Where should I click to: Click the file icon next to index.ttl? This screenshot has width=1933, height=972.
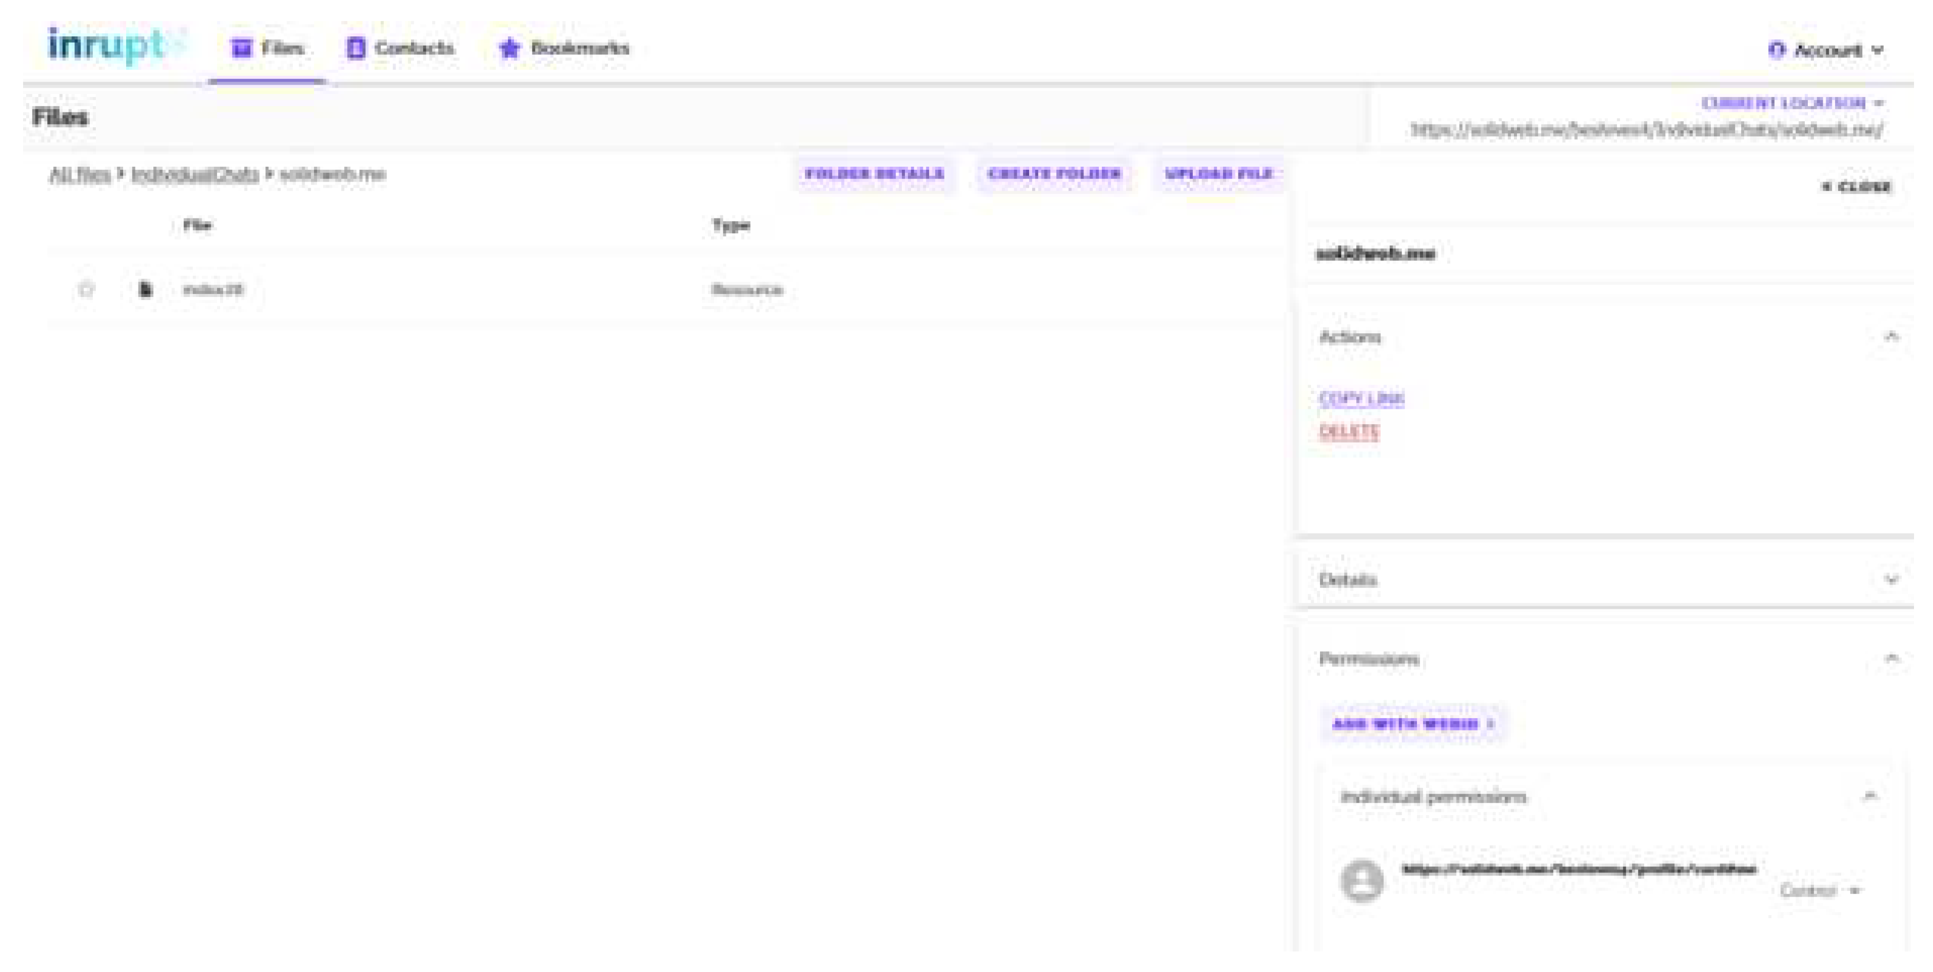click(146, 289)
